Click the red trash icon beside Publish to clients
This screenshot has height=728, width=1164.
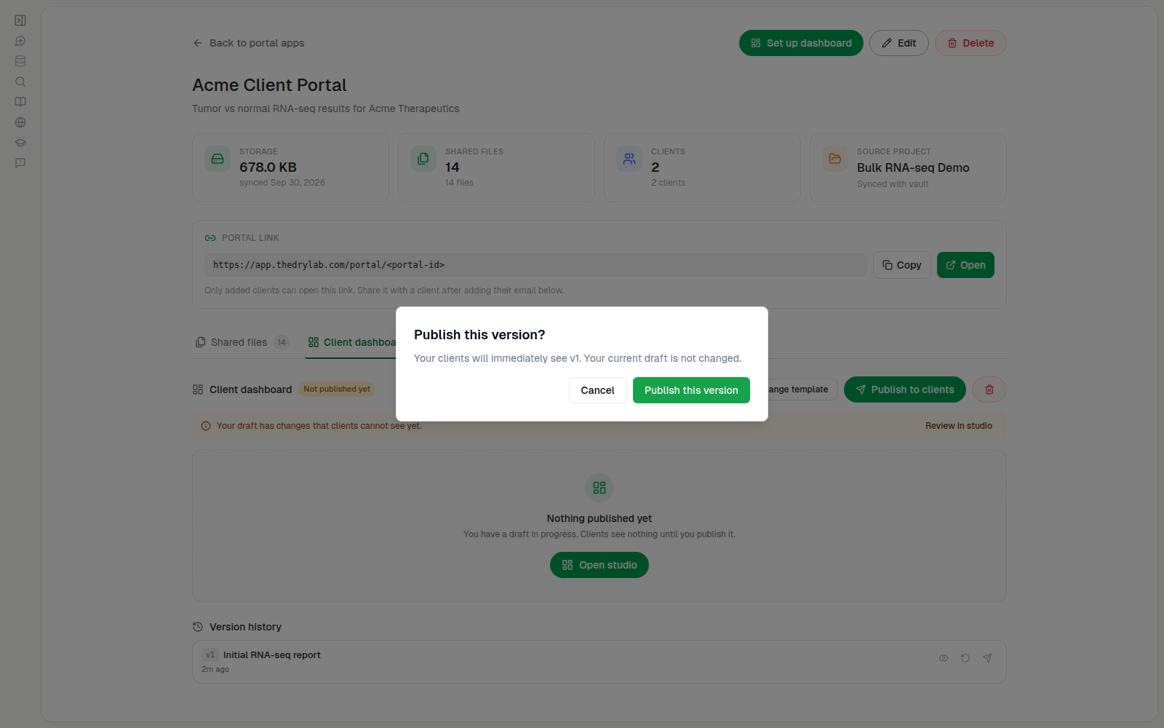(x=989, y=389)
